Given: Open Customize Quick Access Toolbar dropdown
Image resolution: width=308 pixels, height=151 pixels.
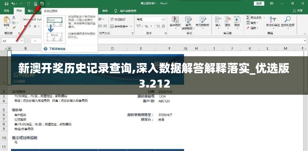Looking at the screenshot, I should pos(48,3).
